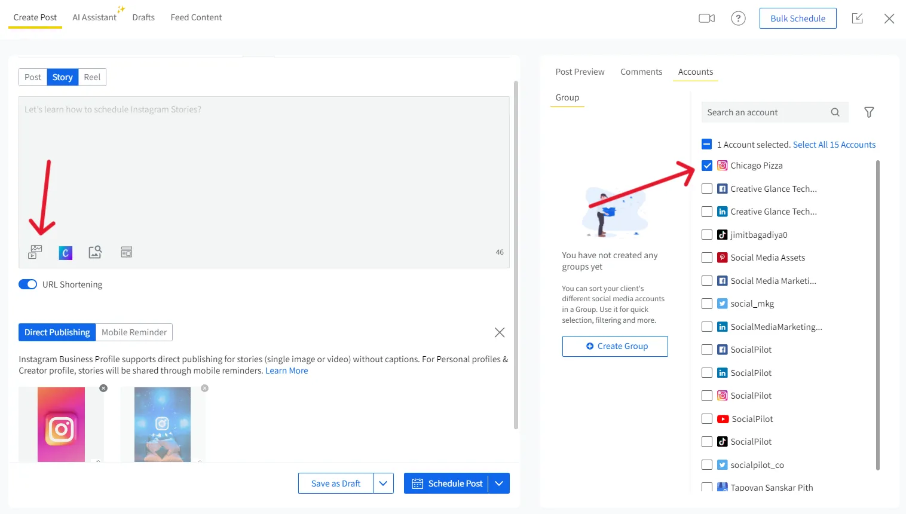
Task: Open the media upload icon in editor
Action: click(35, 252)
